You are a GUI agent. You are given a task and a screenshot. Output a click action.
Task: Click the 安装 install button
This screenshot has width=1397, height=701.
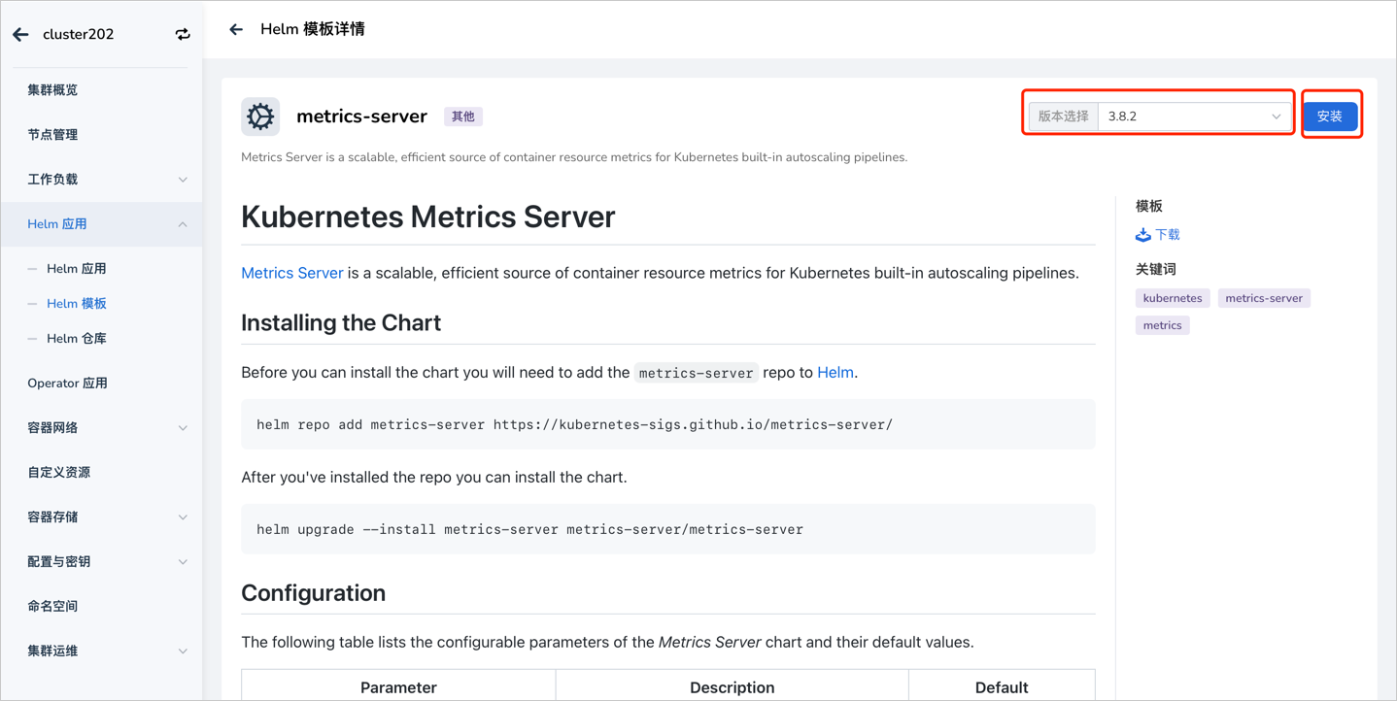click(1329, 117)
